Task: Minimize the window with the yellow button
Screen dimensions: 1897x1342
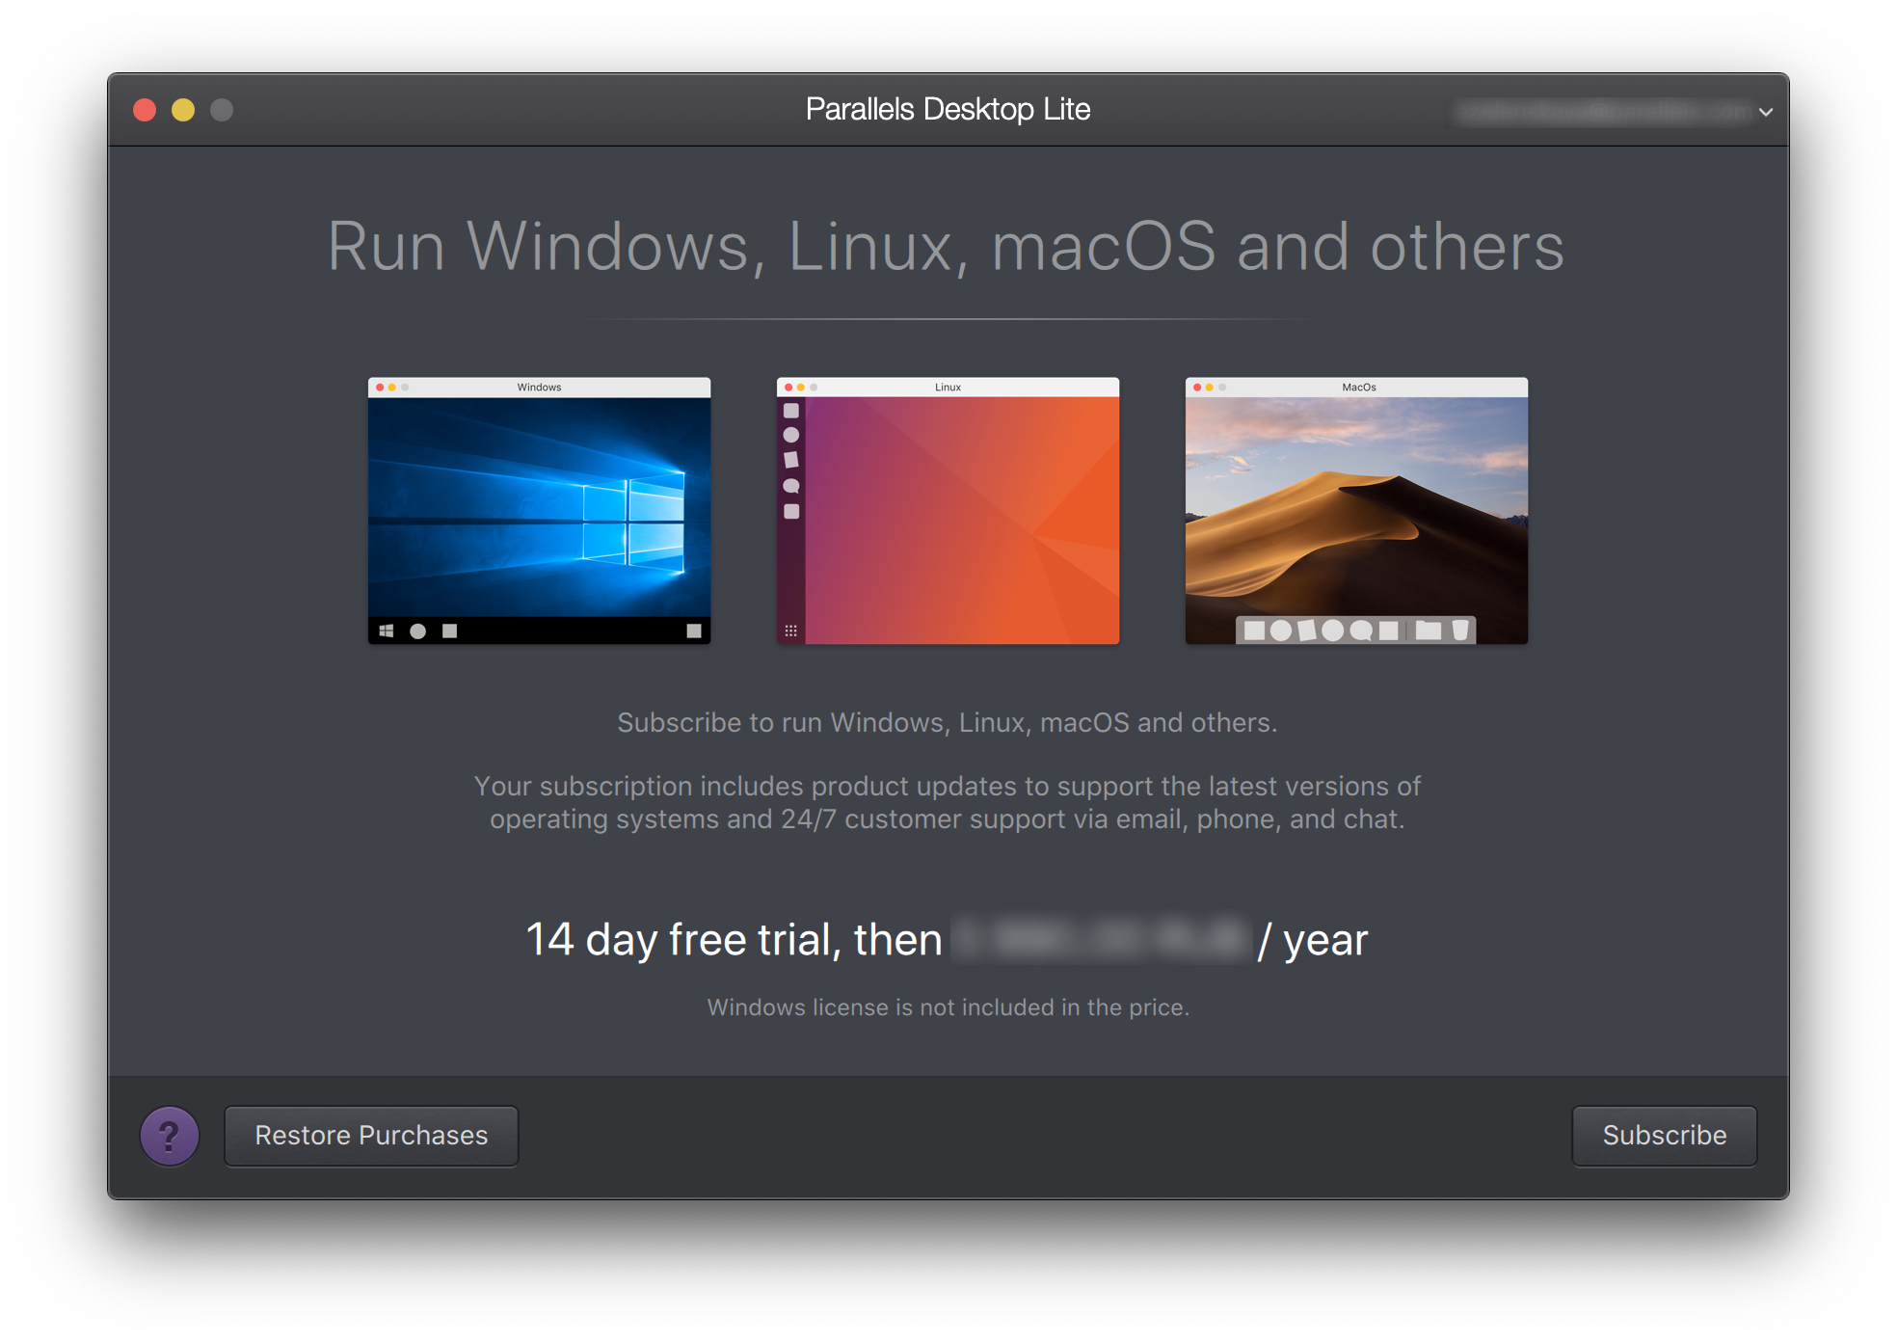Action: coord(183,110)
